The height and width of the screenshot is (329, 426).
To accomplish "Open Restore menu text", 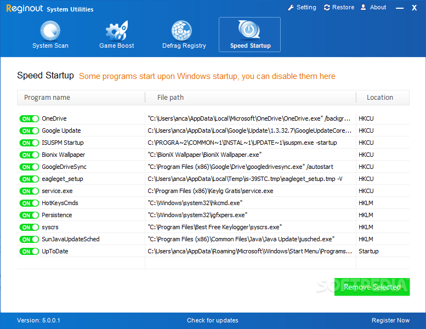I will [x=343, y=7].
